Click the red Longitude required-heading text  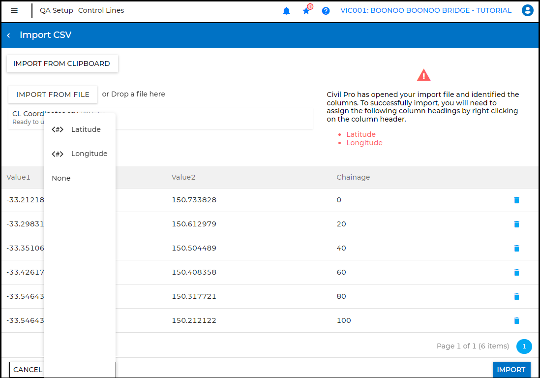pyautogui.click(x=364, y=143)
